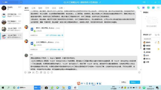Open message history with the clock icon

139,72
